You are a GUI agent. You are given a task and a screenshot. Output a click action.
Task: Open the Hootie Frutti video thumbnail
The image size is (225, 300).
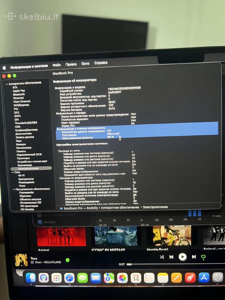click(x=172, y=235)
